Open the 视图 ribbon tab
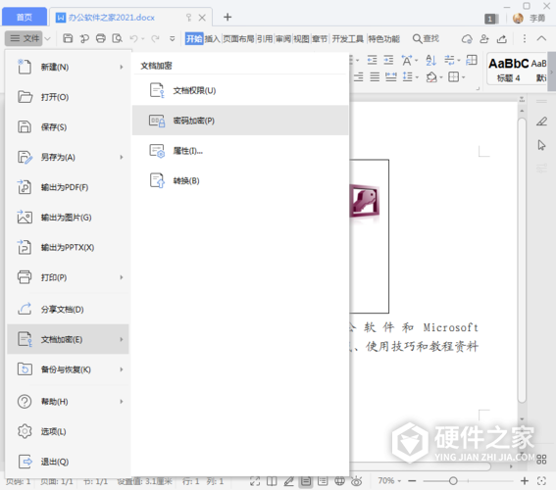The image size is (556, 490). (x=301, y=38)
